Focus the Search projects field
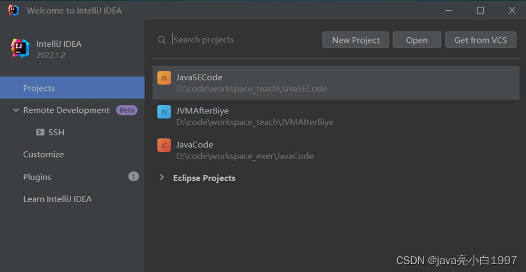 (242, 40)
